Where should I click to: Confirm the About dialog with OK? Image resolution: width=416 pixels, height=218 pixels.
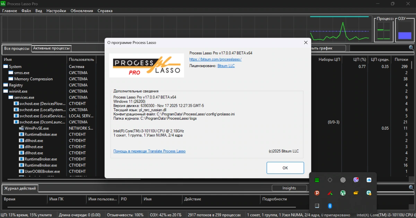pyautogui.click(x=285, y=168)
